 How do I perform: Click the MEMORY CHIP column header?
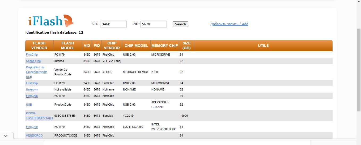pyautogui.click(x=165, y=46)
